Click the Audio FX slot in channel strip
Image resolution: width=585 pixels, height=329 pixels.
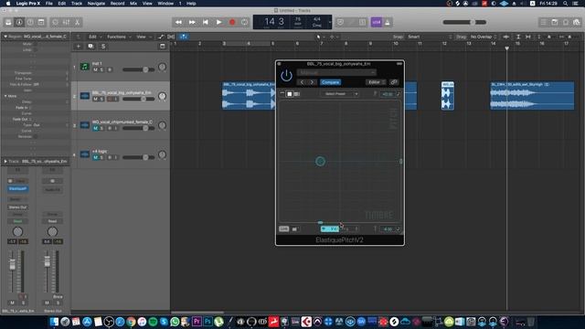click(52, 189)
